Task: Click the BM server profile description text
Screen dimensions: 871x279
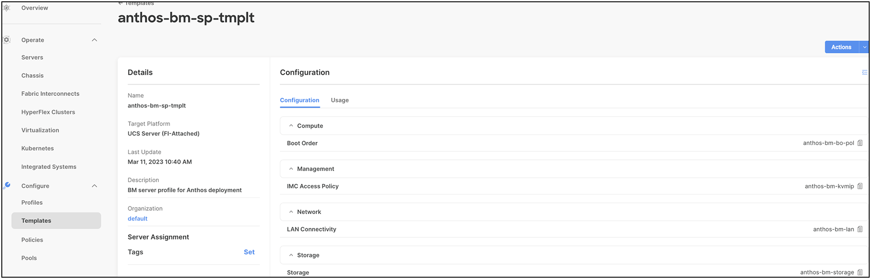Action: [x=185, y=190]
